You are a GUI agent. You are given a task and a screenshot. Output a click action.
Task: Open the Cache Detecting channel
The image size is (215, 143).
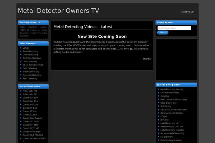30,55
